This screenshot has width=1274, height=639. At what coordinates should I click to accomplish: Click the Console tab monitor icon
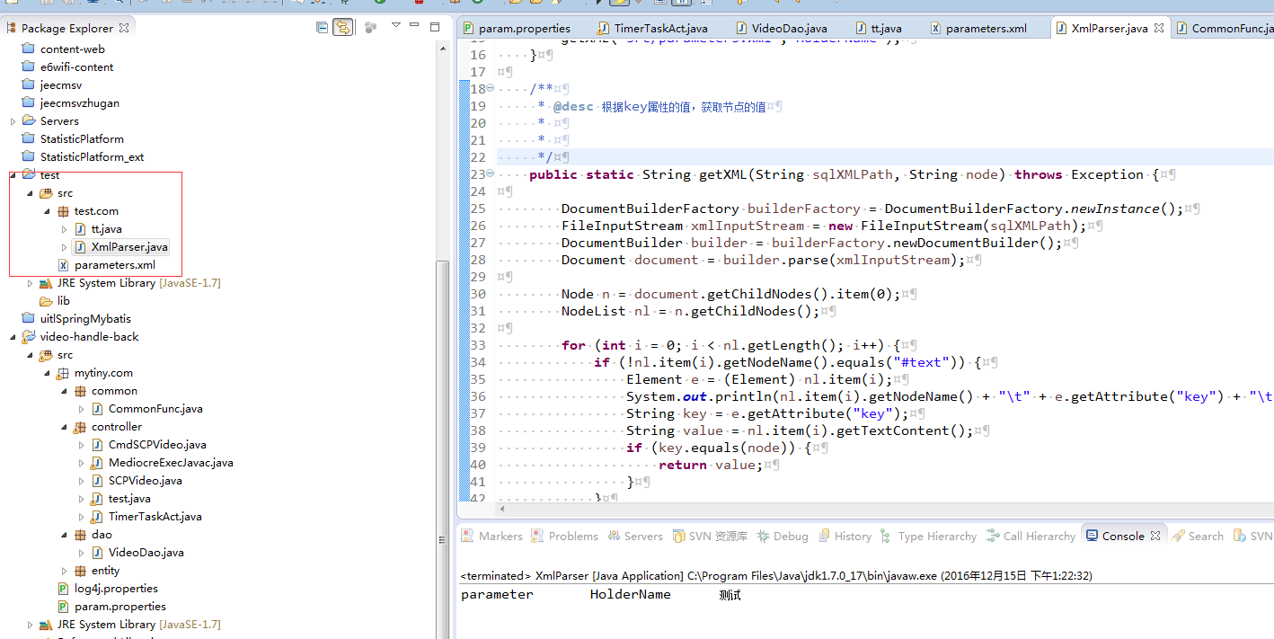pos(1092,536)
